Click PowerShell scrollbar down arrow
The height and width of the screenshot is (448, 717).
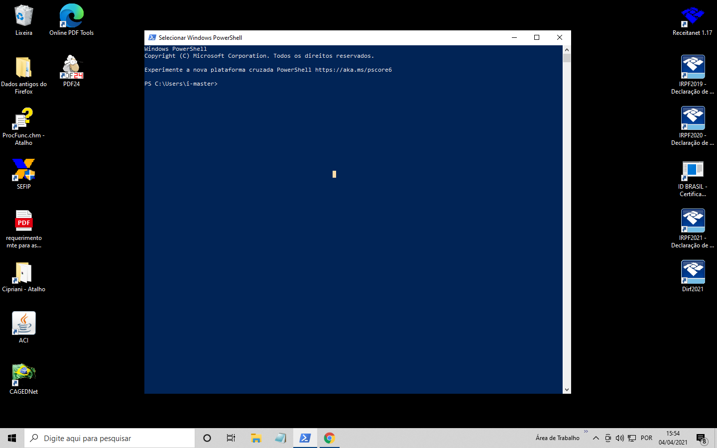[567, 390]
